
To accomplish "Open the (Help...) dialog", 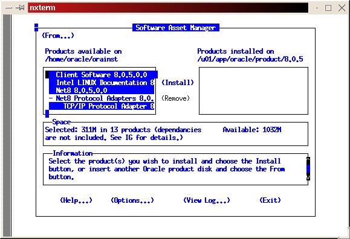I will pos(76,200).
